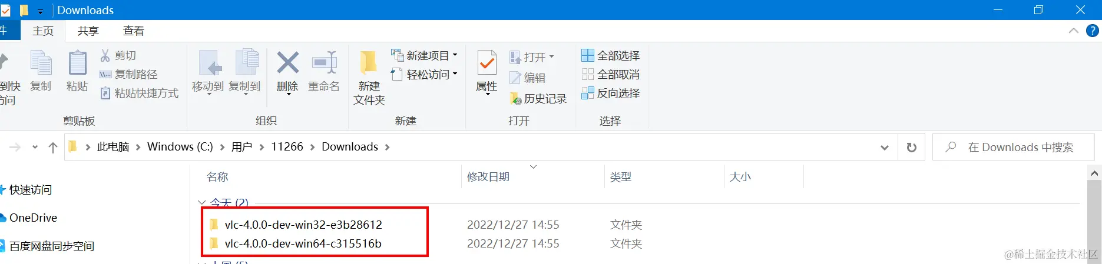Image resolution: width=1102 pixels, height=264 pixels.
Task: Click Copy path (复制路径) icon
Action: coord(105,75)
